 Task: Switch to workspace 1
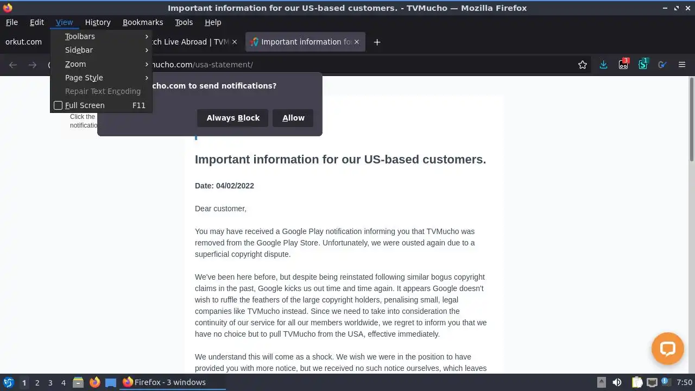tap(24, 382)
